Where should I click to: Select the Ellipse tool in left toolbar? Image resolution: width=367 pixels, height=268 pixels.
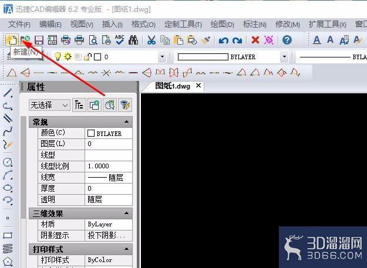8,188
